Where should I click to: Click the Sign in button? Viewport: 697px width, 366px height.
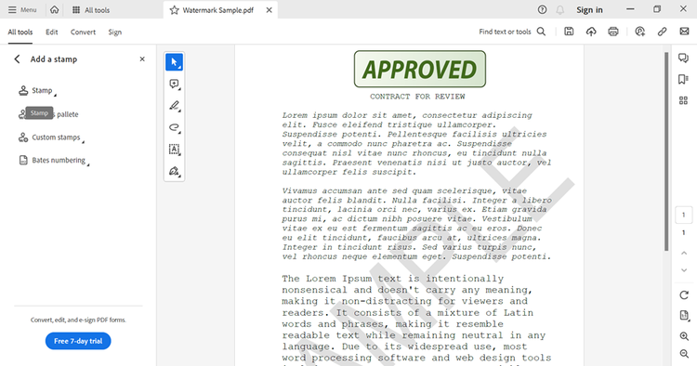(x=589, y=10)
